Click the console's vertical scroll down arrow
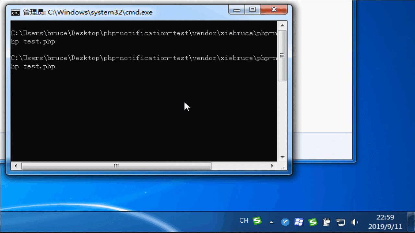The width and height of the screenshot is (415, 233). [282, 157]
